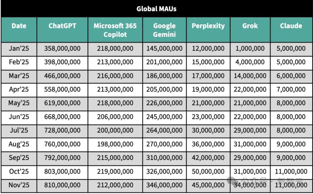Screen dimensions: 313x194
Task: Select the Google Gemini column header
Action: (165, 30)
